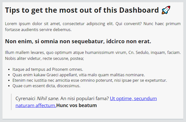Click the "Non enim, si omnia" subheading
This screenshot has width=186, height=122.
pyautogui.click(x=78, y=41)
